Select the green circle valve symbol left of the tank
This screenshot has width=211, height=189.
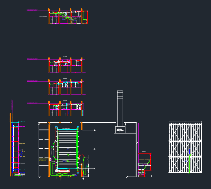[x=52, y=147]
